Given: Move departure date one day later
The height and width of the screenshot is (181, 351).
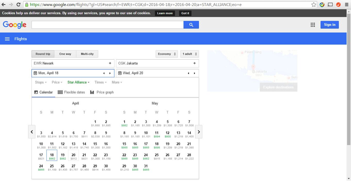Looking at the screenshot, I should 110,73.
